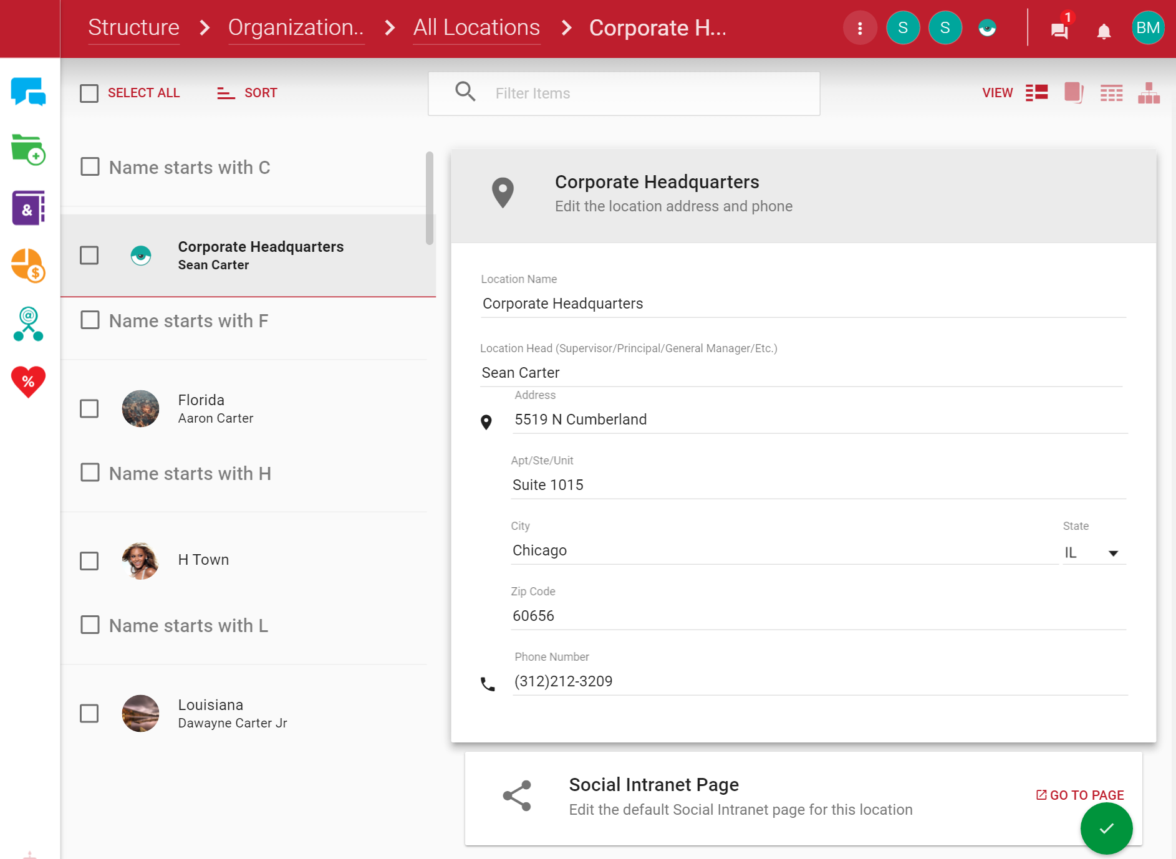Check the Select All checkbox

(89, 93)
